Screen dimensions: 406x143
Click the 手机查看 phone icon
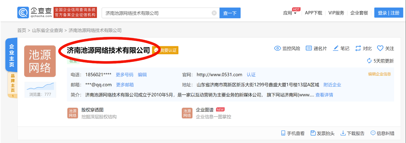pos(283,133)
